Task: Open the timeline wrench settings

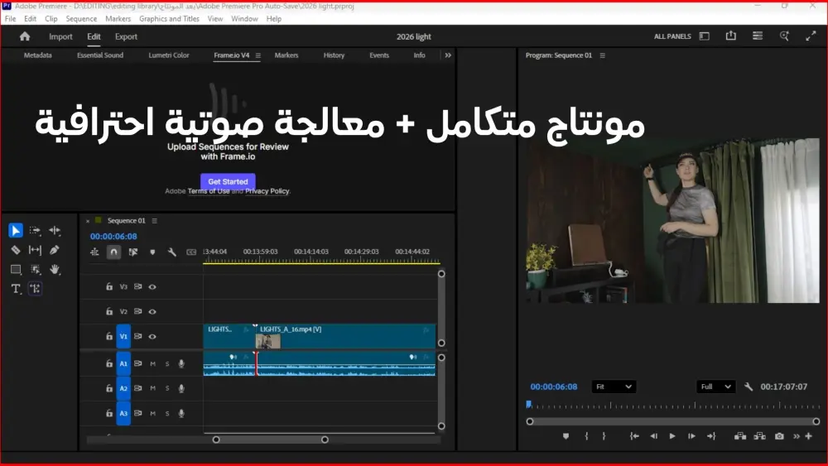Action: [x=172, y=252]
